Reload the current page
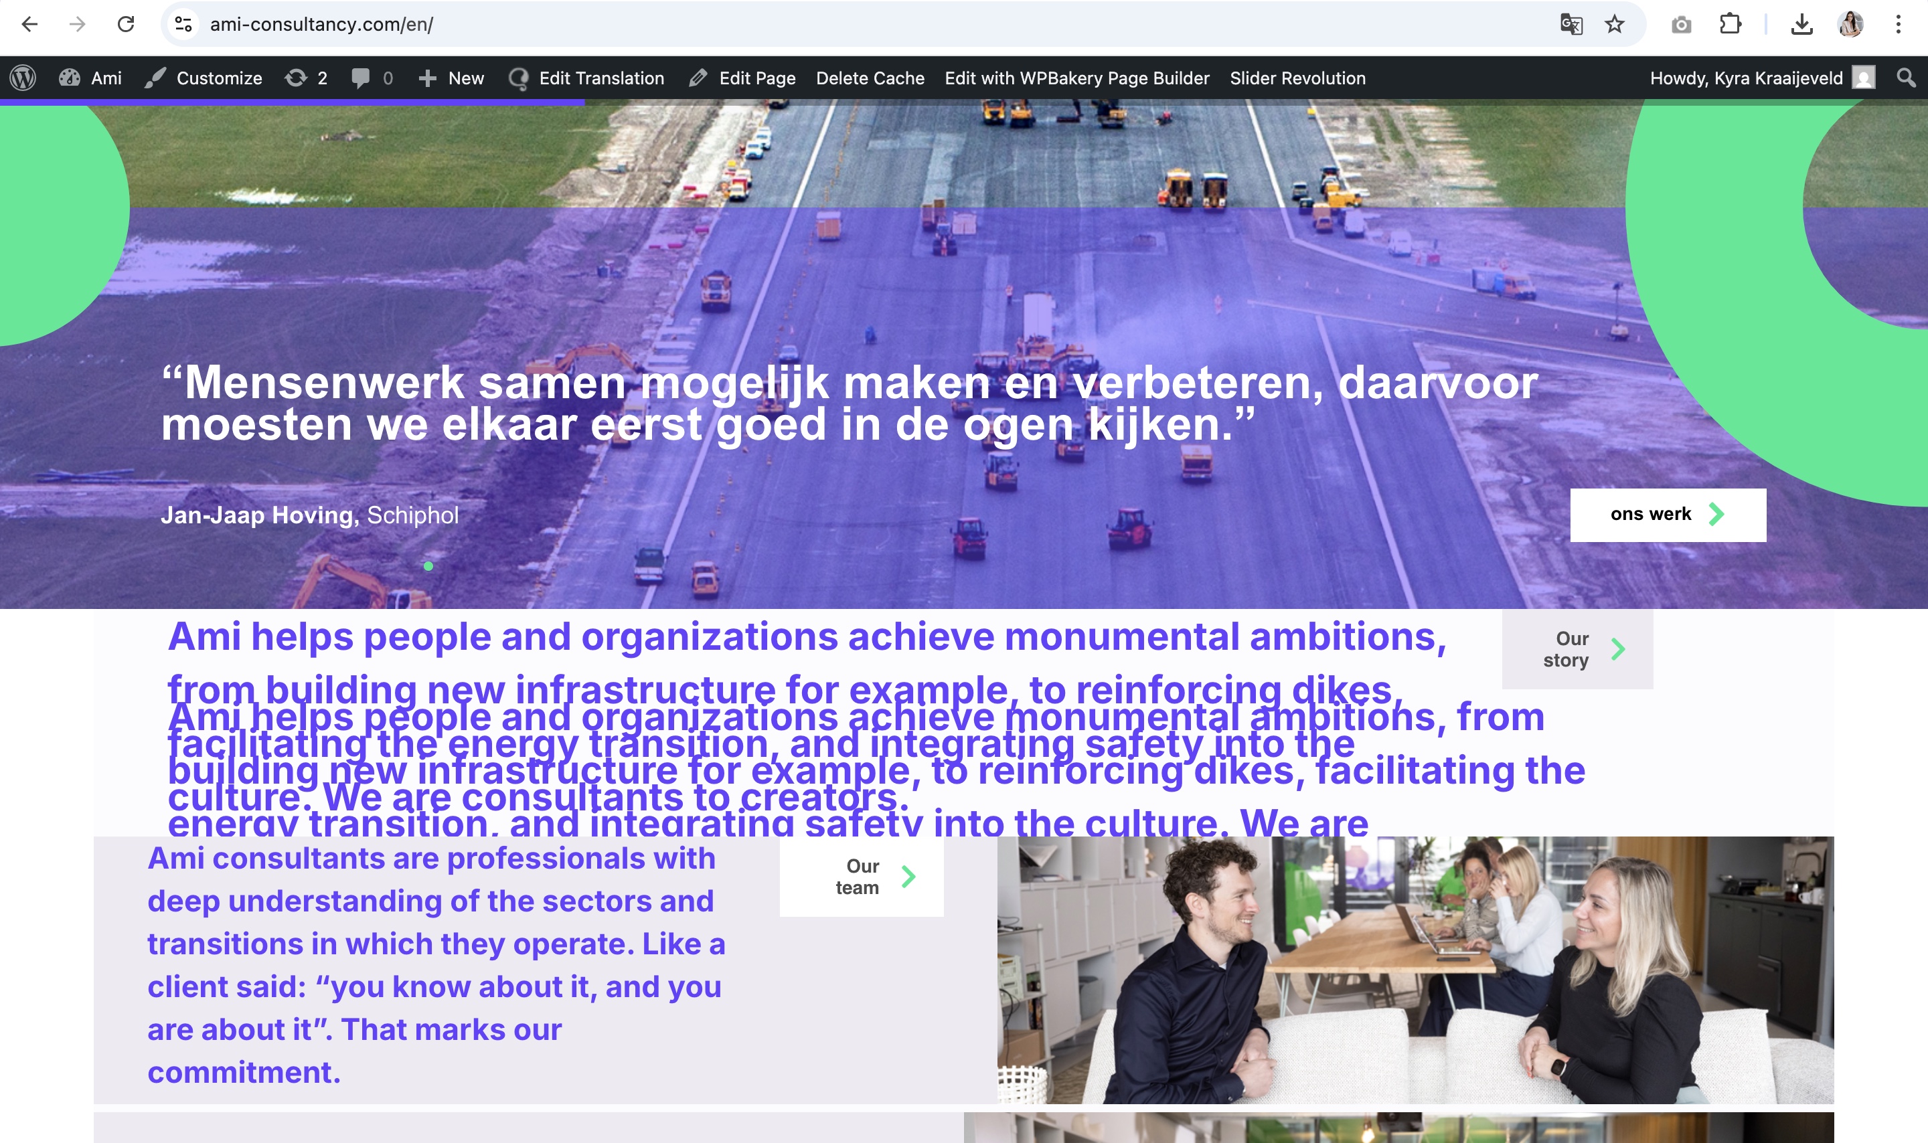This screenshot has width=1928, height=1143. (x=126, y=25)
